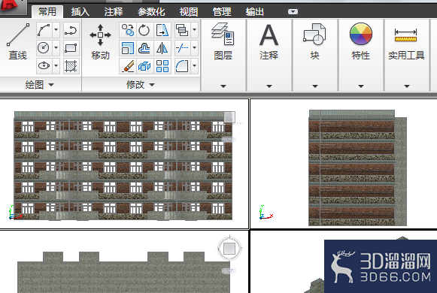Select the erase tool icon
The width and height of the screenshot is (437, 293).
(128, 66)
